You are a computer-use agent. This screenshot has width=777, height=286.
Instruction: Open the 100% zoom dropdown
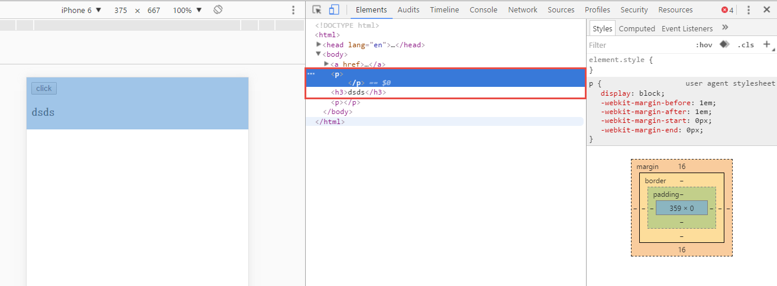click(x=187, y=10)
